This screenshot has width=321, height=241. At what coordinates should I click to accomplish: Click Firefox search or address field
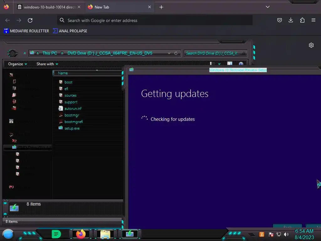click(x=155, y=20)
